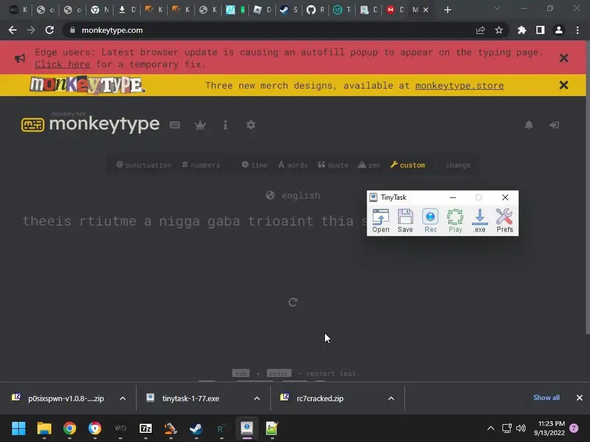Select the zen test mode
Viewport: 590px width, 442px height.
(369, 165)
